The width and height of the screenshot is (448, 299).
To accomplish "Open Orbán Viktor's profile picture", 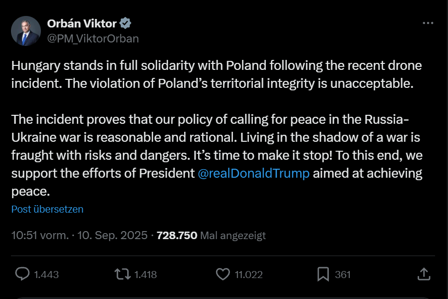I will tap(26, 31).
